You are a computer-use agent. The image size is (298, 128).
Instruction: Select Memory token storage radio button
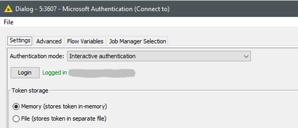(x=16, y=107)
